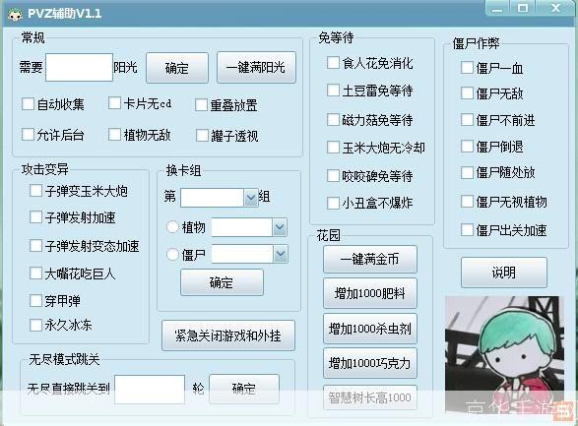Expand the 僵尸 zombie dropdown list
Screen dimensions: 578x426
(281, 254)
